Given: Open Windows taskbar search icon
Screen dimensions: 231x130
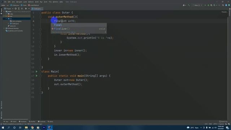Looking at the screenshot, I should pyautogui.click(x=9, y=127).
